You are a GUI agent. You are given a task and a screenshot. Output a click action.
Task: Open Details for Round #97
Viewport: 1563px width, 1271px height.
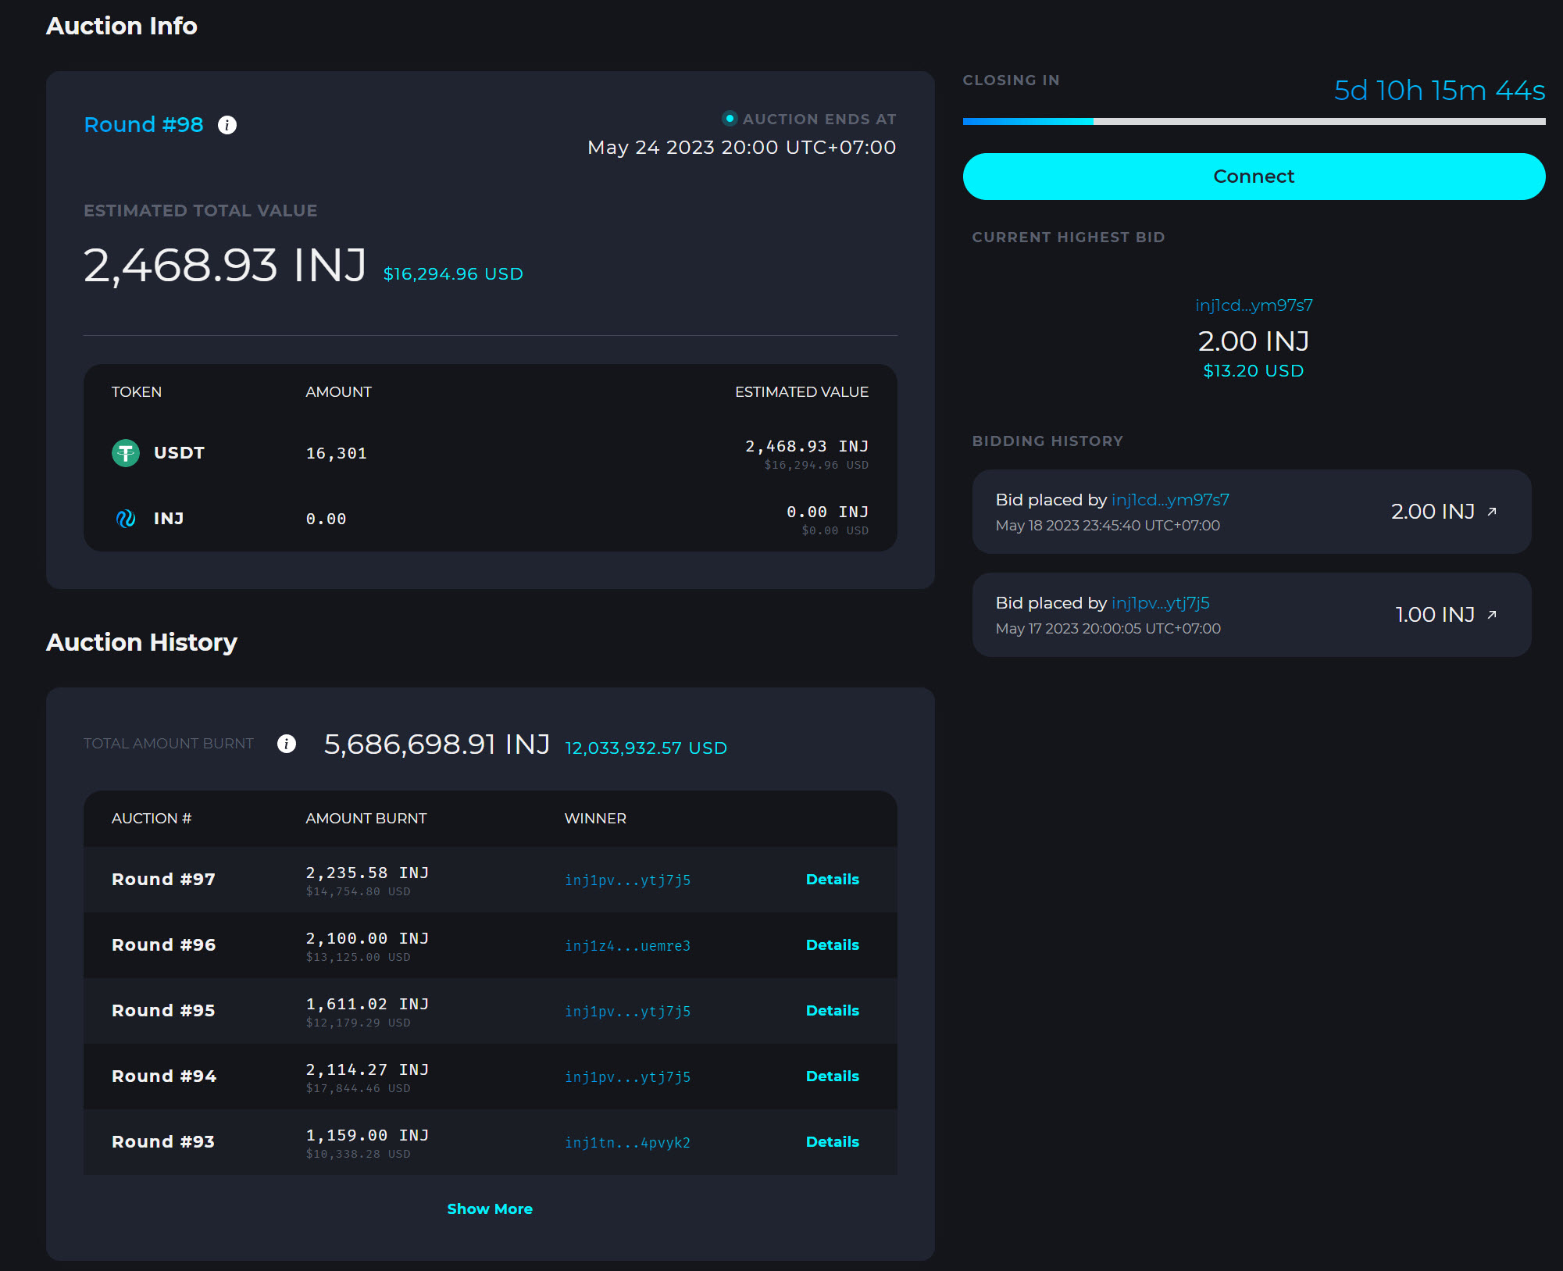coord(832,880)
